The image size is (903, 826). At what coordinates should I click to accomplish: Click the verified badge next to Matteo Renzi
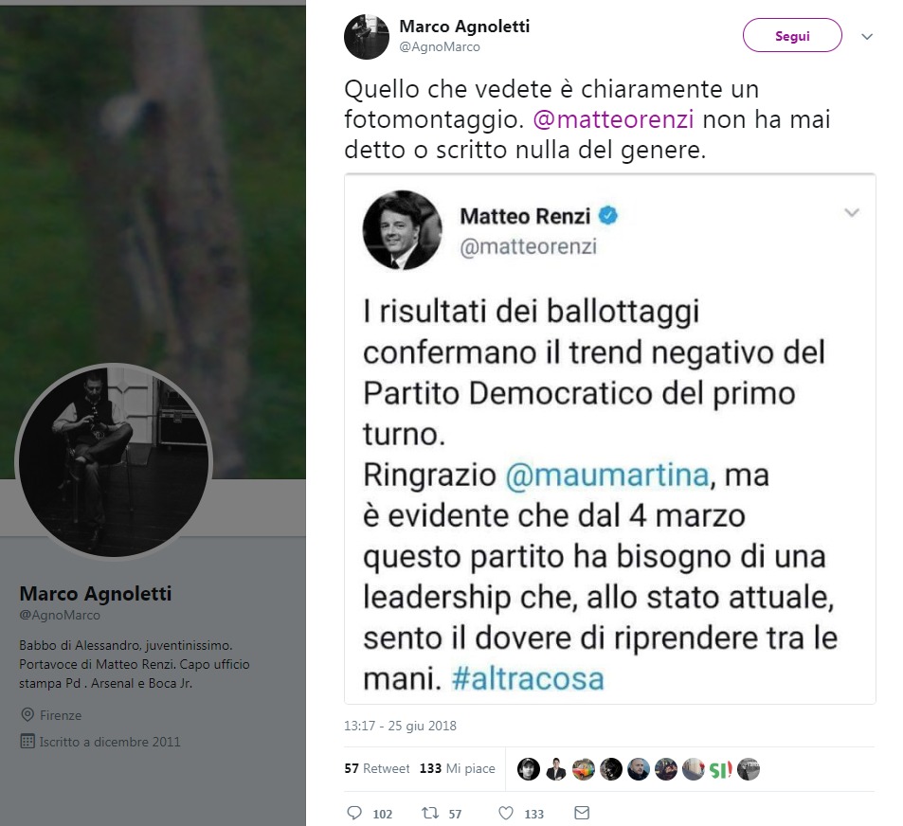pos(608,216)
